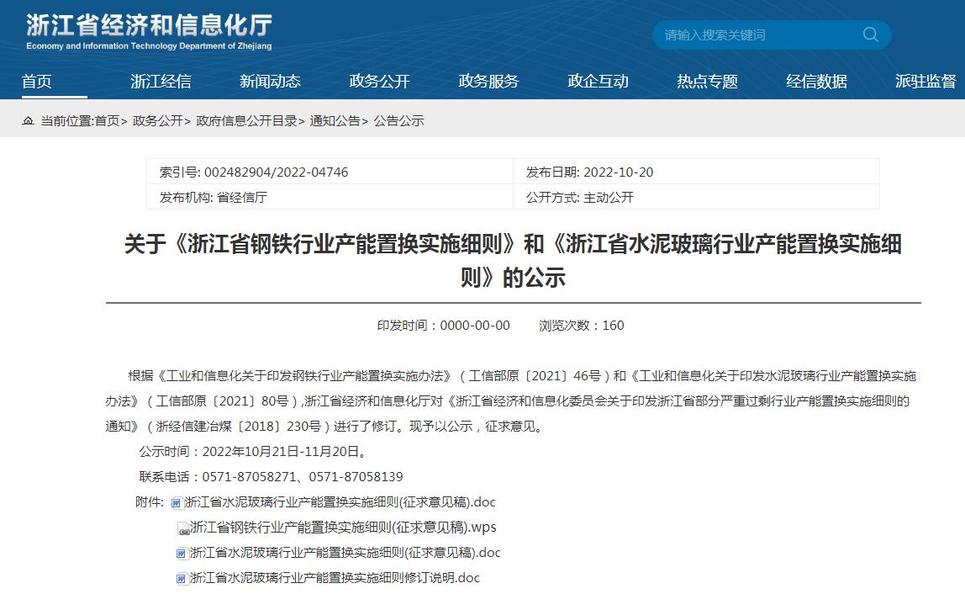Go to 新闻动态 section
The image size is (965, 594).
[270, 82]
